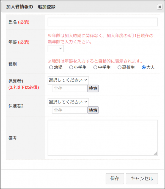Click the 備考 textarea resize handle

pos(156,154)
